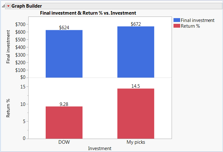Click the My picks category label on X axis
The height and width of the screenshot is (152, 223).
click(136, 142)
